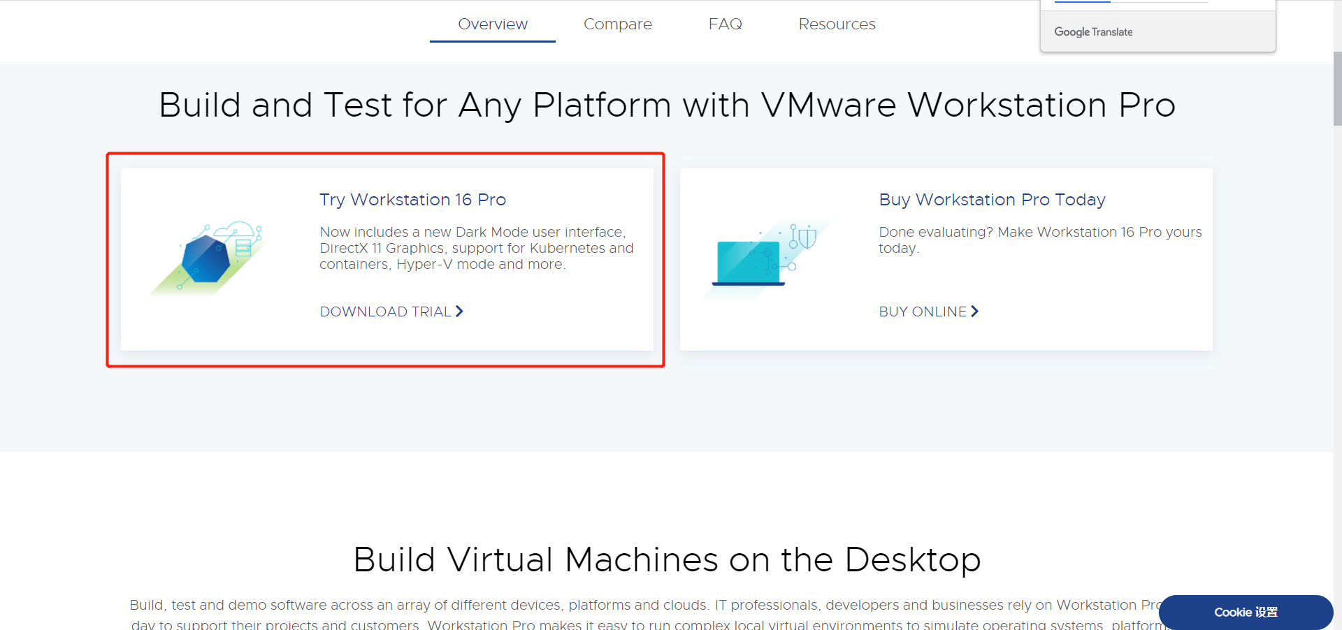This screenshot has height=630, width=1342.
Task: Click the Google Translate logo
Action: click(1093, 31)
